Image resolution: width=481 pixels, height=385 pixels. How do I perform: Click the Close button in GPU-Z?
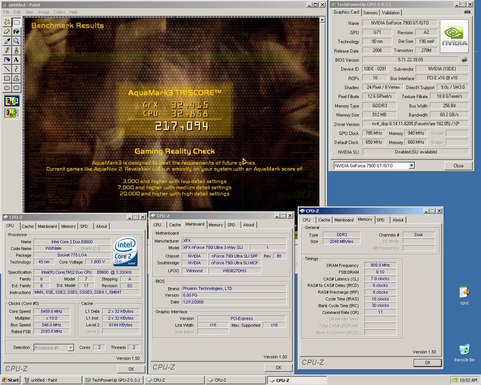pyautogui.click(x=458, y=166)
